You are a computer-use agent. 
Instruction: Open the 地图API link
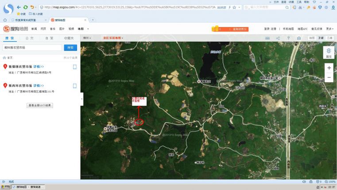[302, 29]
